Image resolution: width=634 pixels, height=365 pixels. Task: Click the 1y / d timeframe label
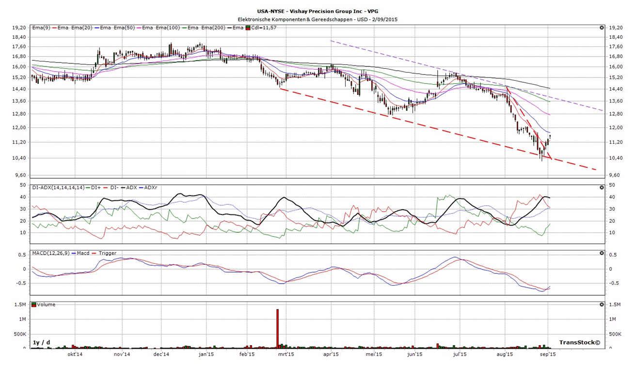tap(42, 342)
